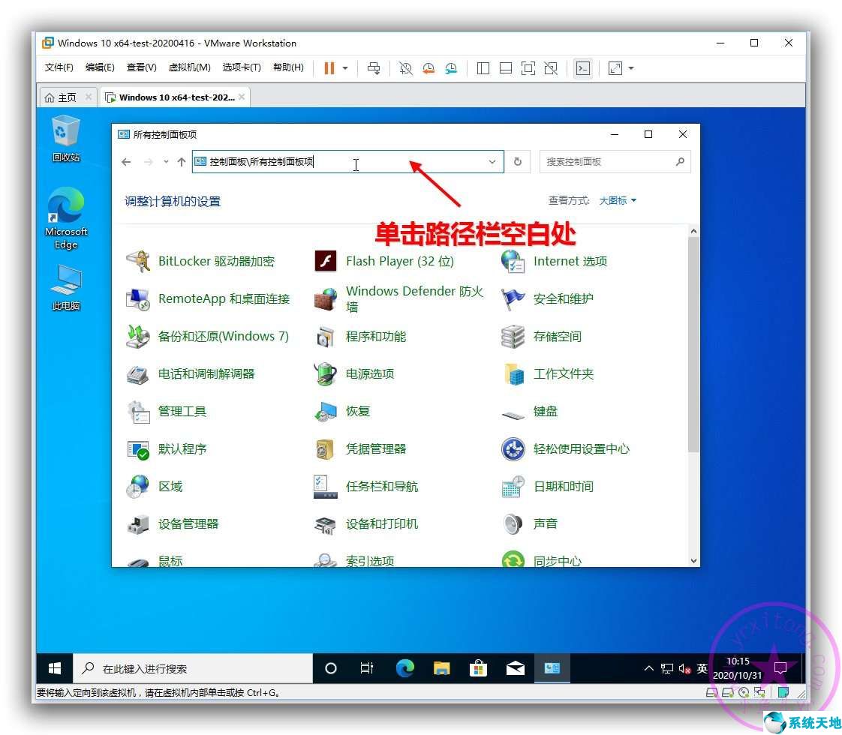Click the unity mode toolbar icon

551,68
